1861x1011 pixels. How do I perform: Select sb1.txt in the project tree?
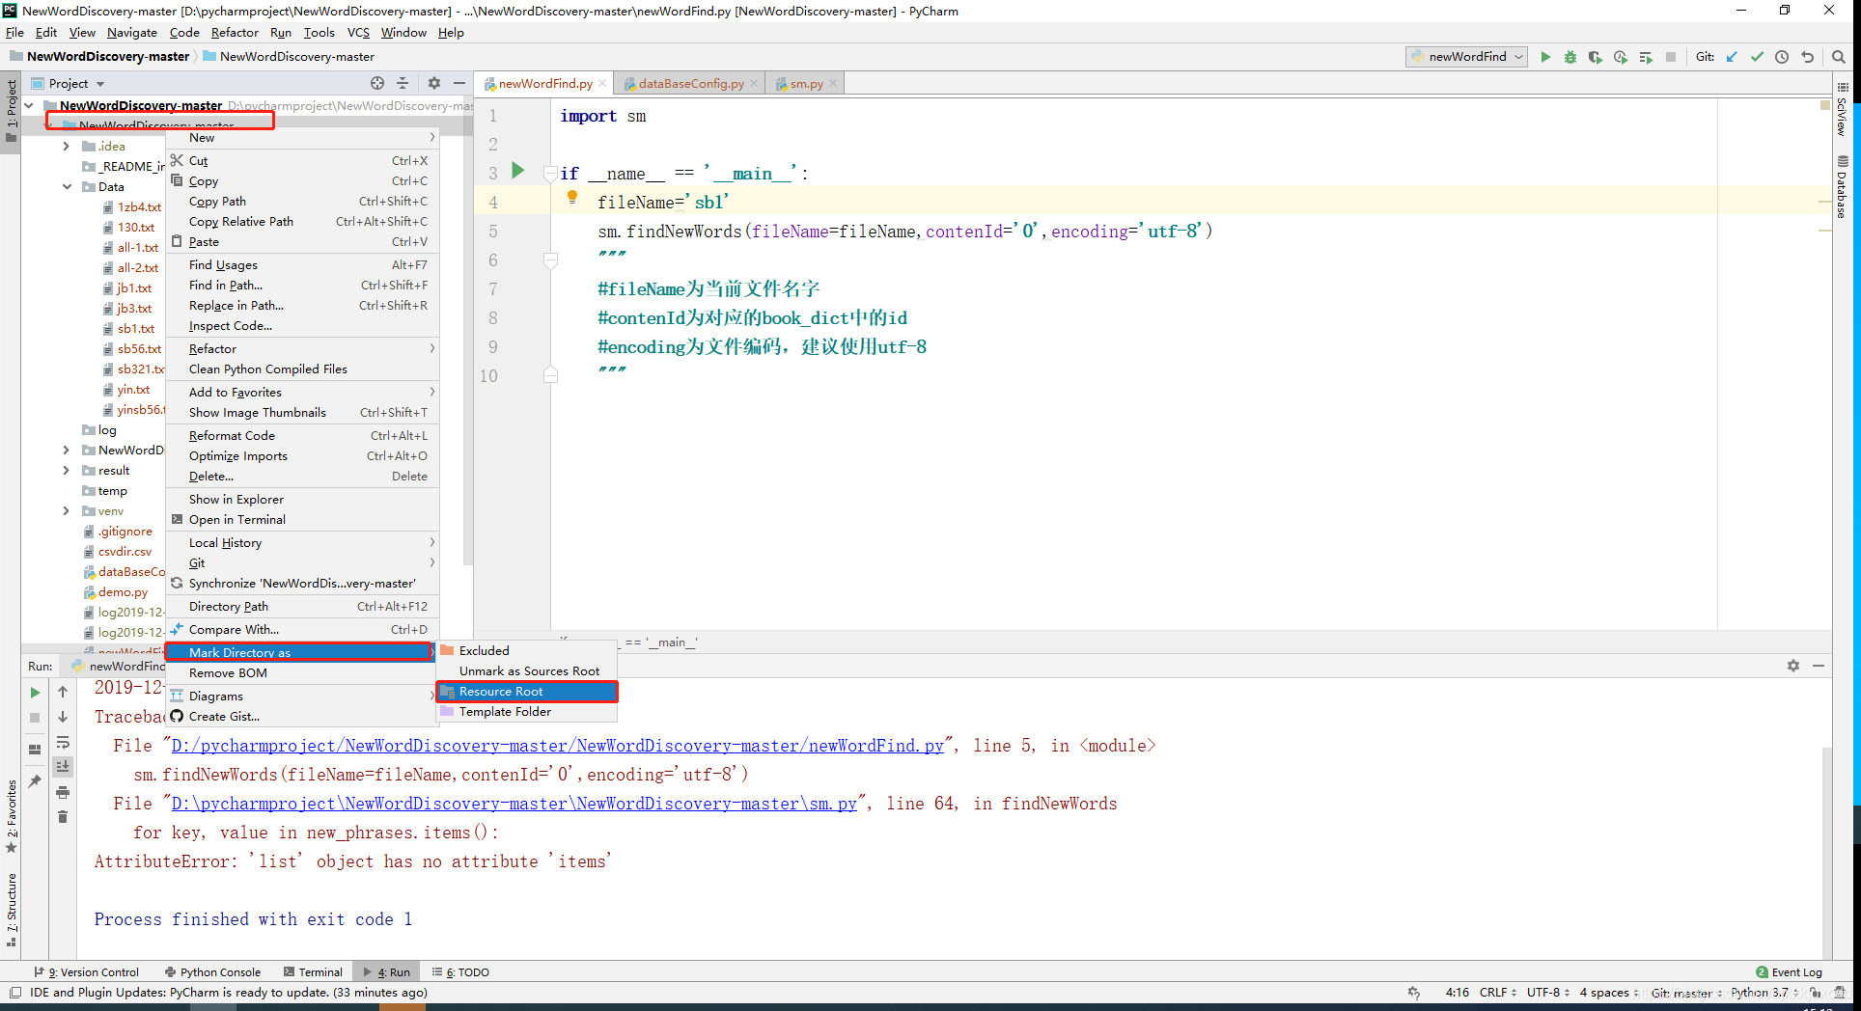(135, 329)
